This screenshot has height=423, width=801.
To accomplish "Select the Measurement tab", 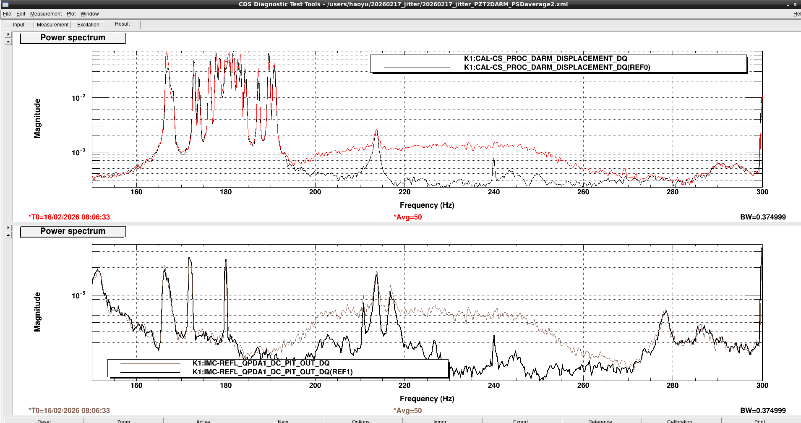I will (52, 25).
